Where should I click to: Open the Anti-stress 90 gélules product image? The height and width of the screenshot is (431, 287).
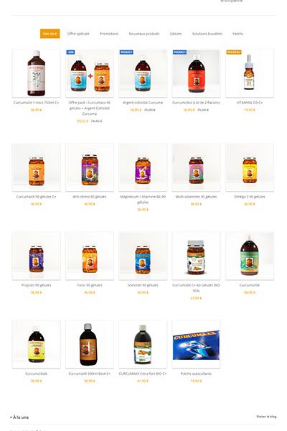pyautogui.click(x=90, y=167)
